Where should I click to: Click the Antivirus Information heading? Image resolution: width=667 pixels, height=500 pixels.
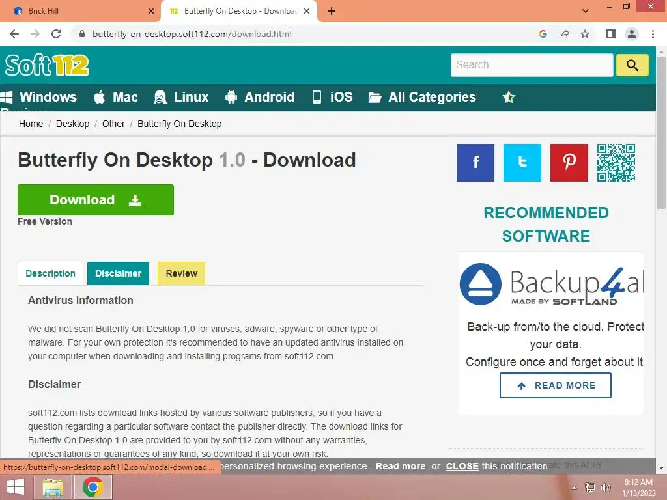(80, 300)
